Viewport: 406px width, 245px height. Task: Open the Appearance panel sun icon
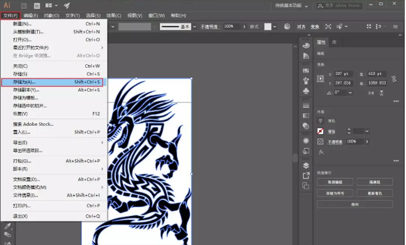coord(306,141)
